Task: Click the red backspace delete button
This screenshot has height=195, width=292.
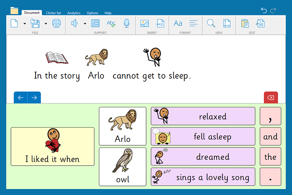Action: click(x=271, y=98)
